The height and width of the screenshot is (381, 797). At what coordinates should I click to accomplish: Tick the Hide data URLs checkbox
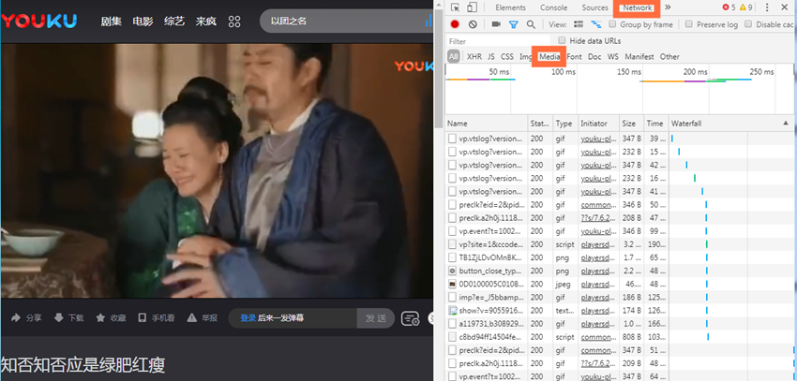[x=562, y=41]
